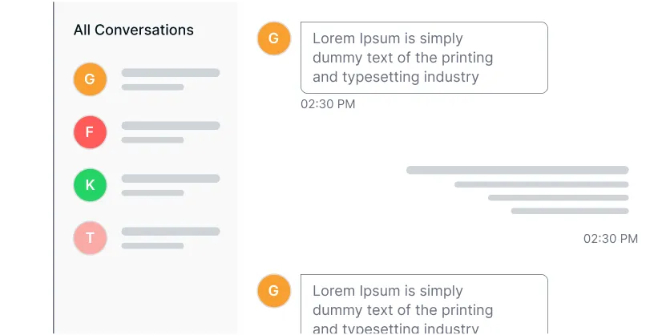This screenshot has width=658, height=335.
Task: Open conversation name bar next to F avatar
Action: [171, 126]
